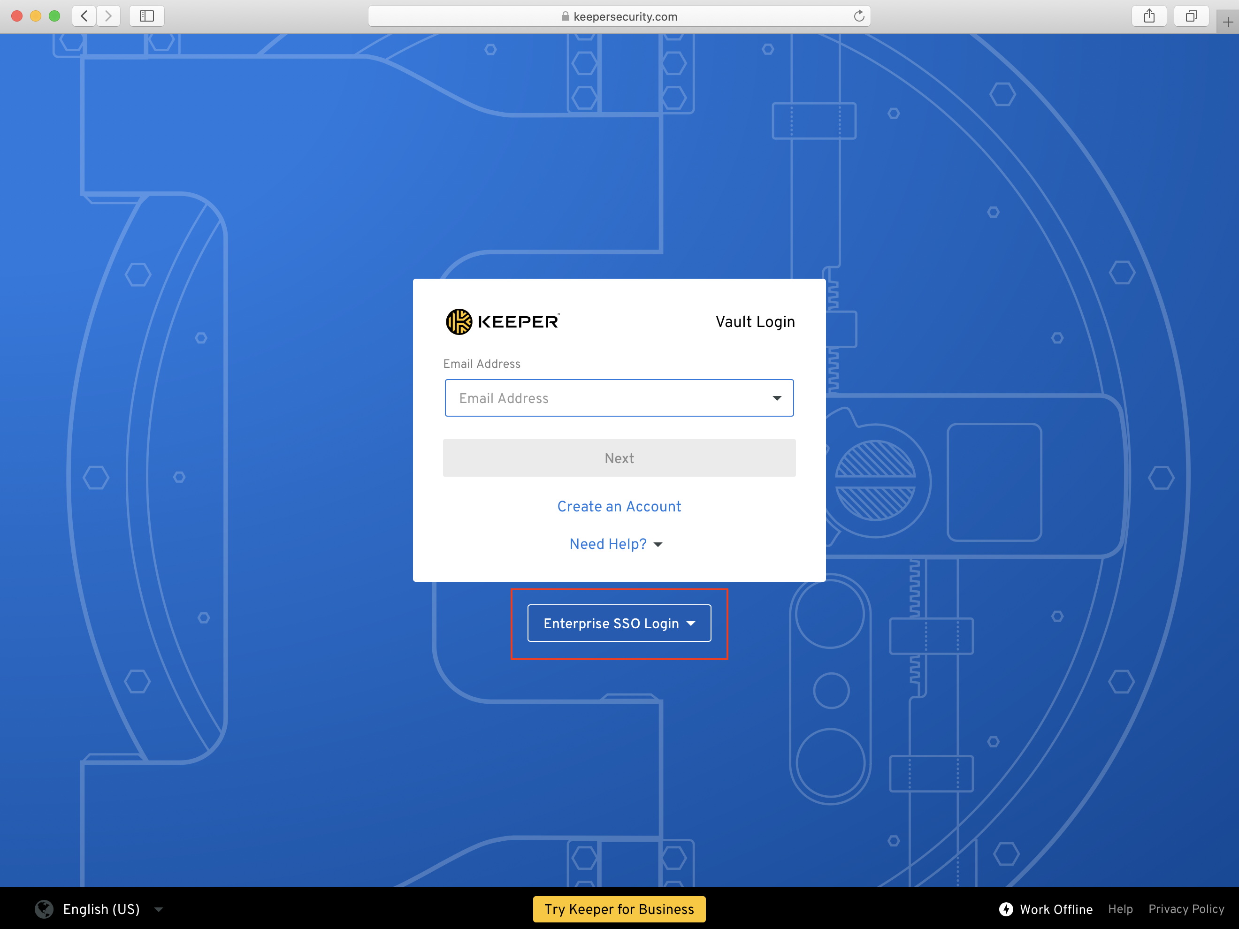Reload the page with the refresh icon

point(859,15)
